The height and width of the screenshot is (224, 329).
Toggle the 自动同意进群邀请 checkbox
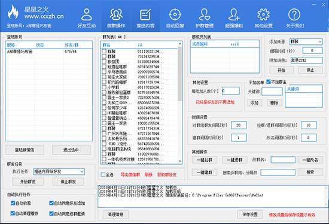51,213
